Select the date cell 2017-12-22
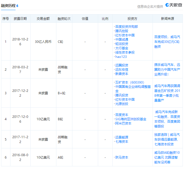Image resolution: width=185 pixels, height=169 pixels. tap(20, 93)
